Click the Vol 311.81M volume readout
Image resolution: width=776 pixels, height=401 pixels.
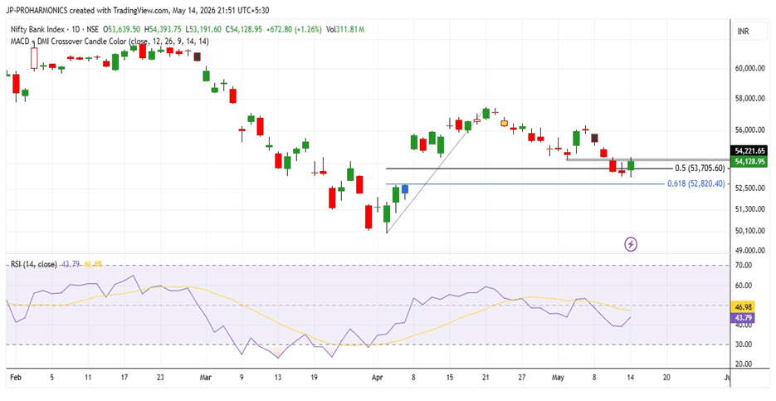(346, 30)
